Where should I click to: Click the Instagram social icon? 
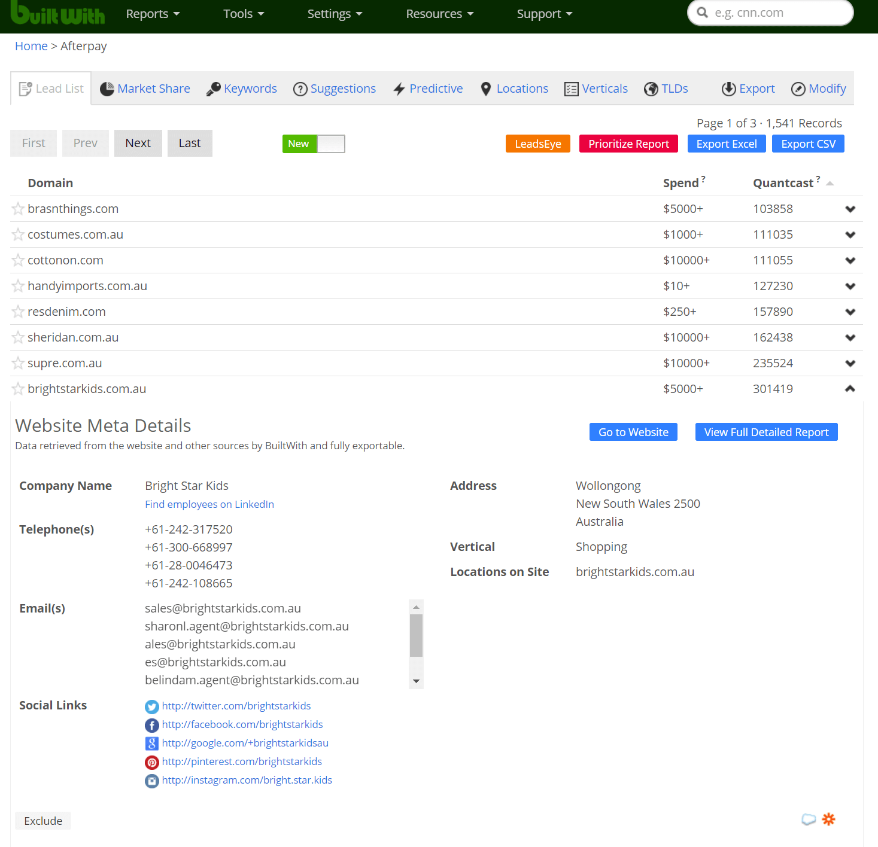(152, 781)
